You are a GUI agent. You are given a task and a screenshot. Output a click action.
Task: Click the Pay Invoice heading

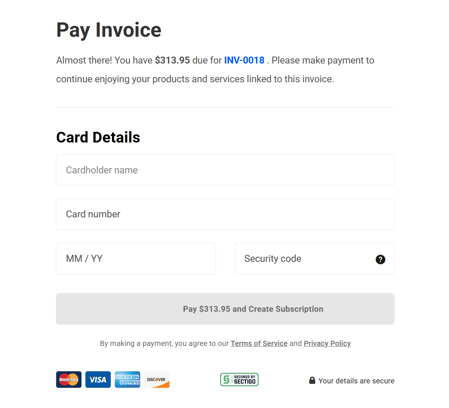pyautogui.click(x=109, y=30)
